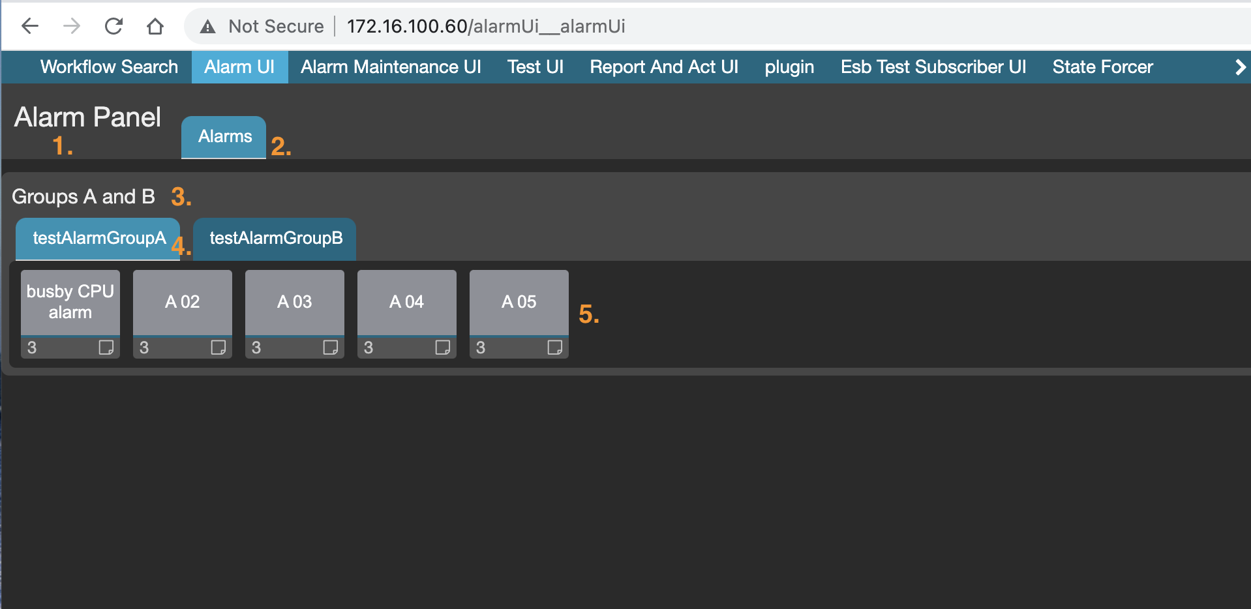
Task: Click the address bar URL field
Action: point(717,26)
